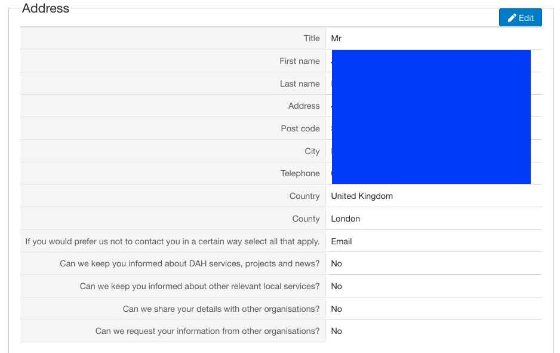Select the title value Mr
Viewport: 560px width, 353px height.
pos(336,38)
